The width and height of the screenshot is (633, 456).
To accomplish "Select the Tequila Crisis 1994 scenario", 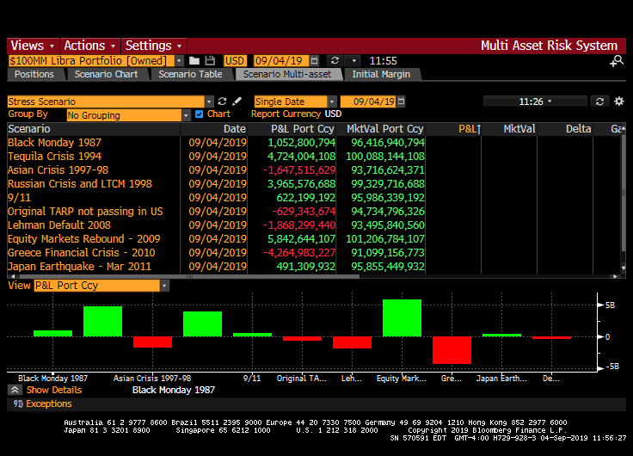I will coord(54,157).
